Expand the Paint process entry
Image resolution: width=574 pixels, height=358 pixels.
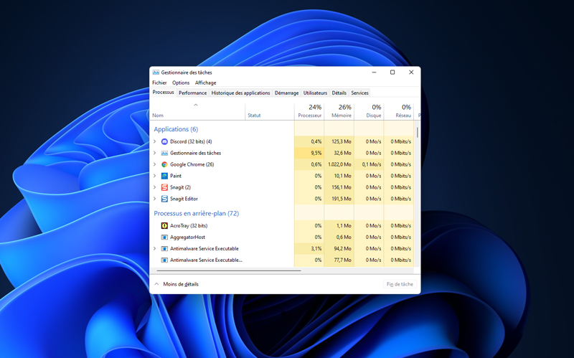154,176
